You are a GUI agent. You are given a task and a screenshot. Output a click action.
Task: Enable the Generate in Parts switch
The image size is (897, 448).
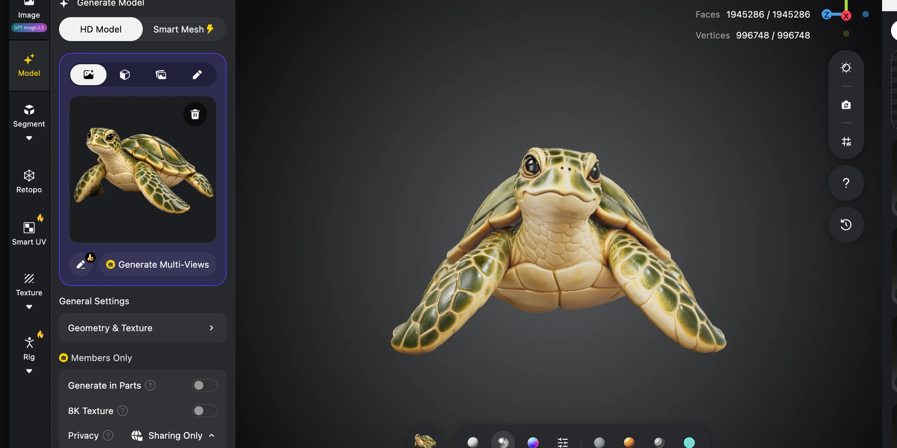click(204, 385)
